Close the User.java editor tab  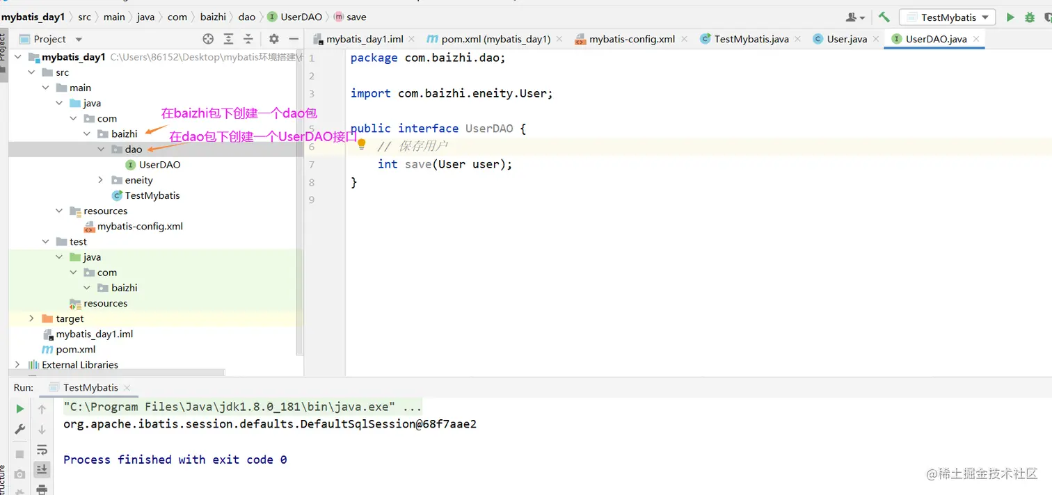tap(875, 40)
